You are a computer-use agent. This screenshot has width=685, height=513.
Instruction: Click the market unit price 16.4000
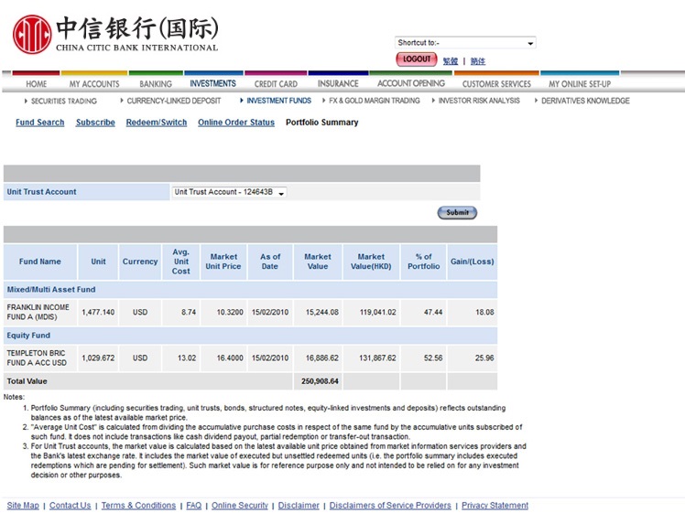pyautogui.click(x=230, y=358)
